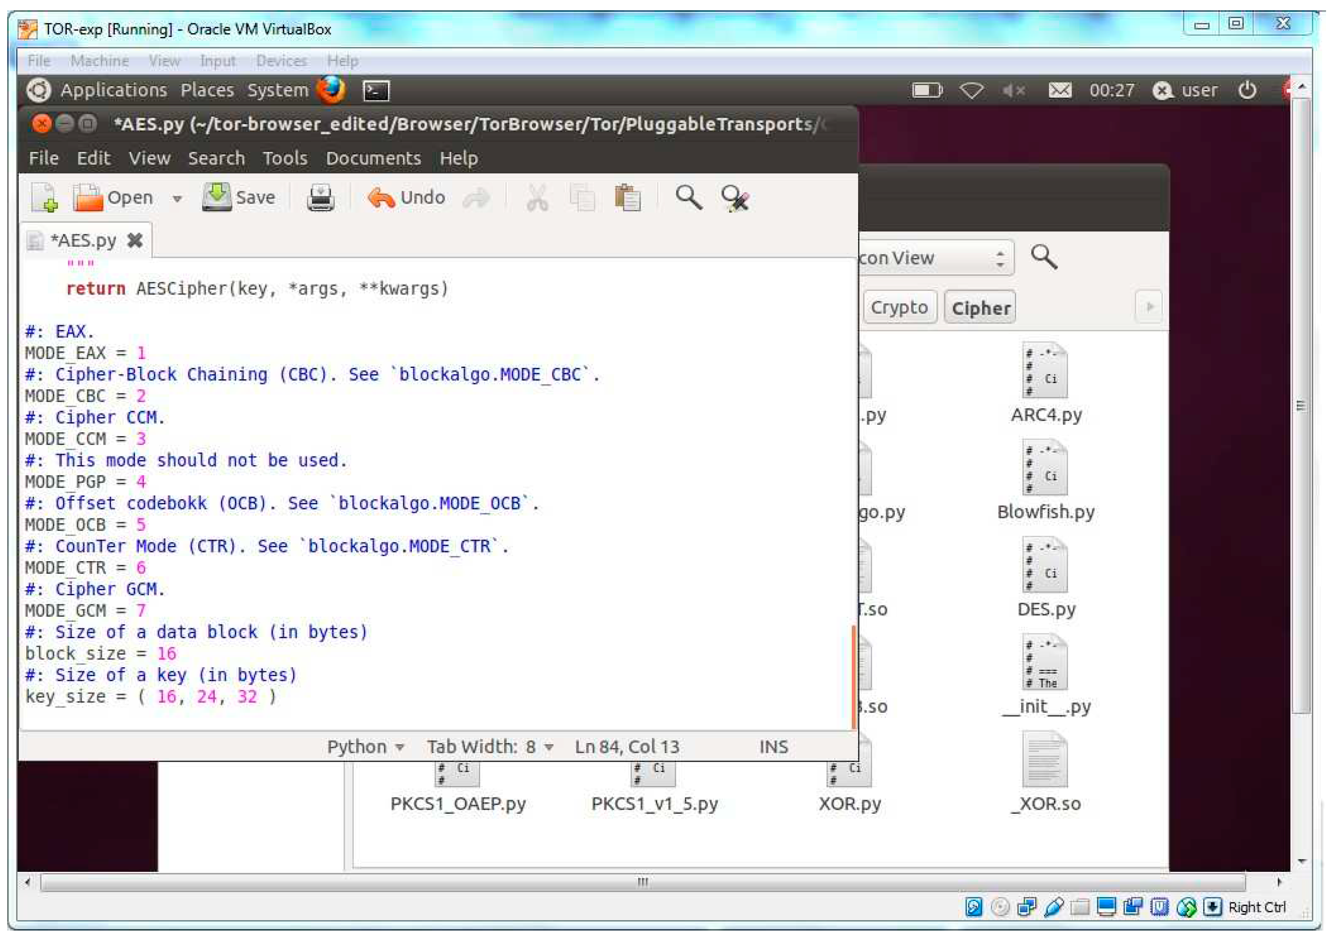Click the mail envelope indicator icon

point(1059,90)
